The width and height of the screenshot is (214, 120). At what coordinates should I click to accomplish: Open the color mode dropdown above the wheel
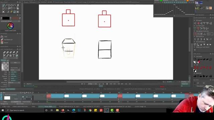click(10, 21)
